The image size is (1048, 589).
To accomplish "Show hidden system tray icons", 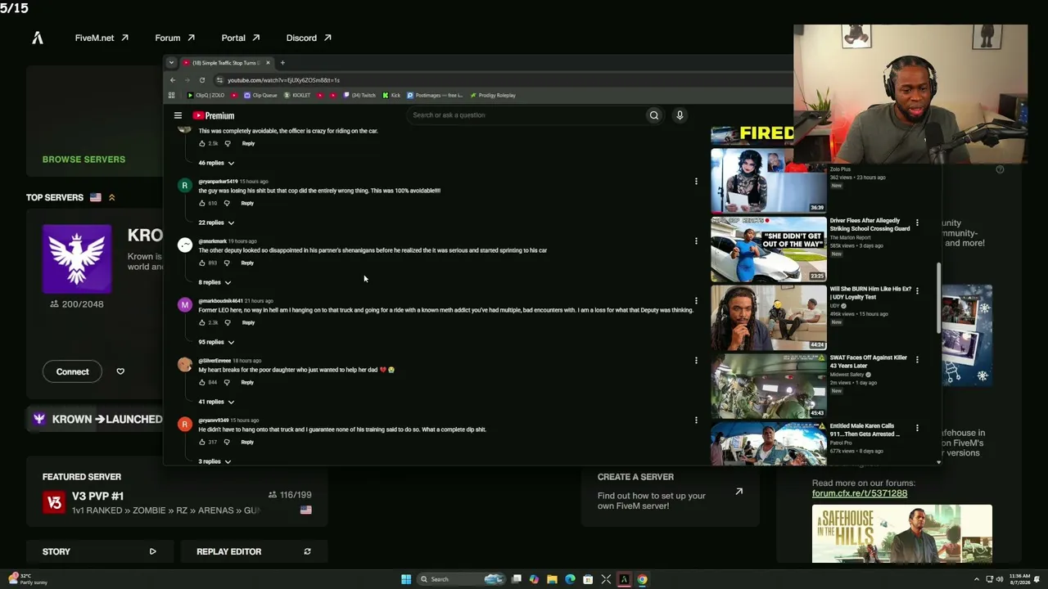I will pyautogui.click(x=976, y=579).
